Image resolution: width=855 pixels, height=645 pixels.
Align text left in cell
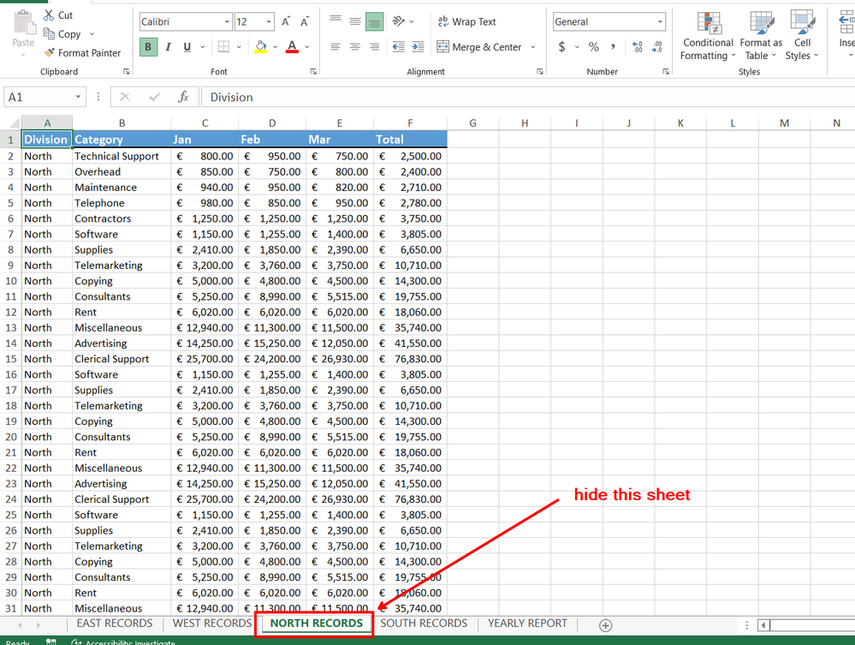click(335, 47)
